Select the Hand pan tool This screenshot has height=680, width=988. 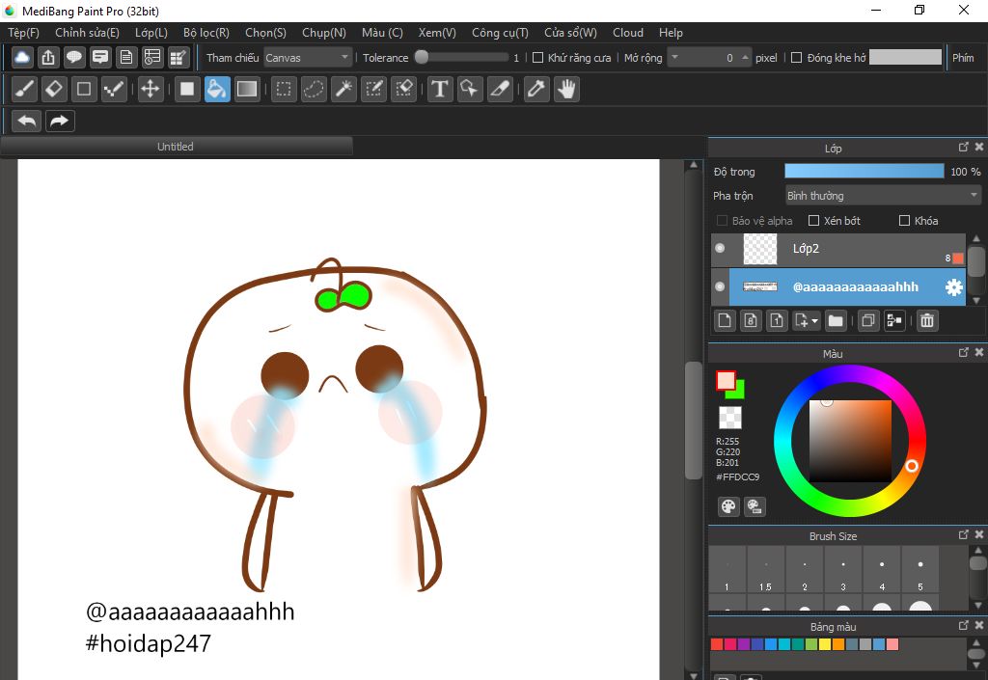[x=567, y=89]
